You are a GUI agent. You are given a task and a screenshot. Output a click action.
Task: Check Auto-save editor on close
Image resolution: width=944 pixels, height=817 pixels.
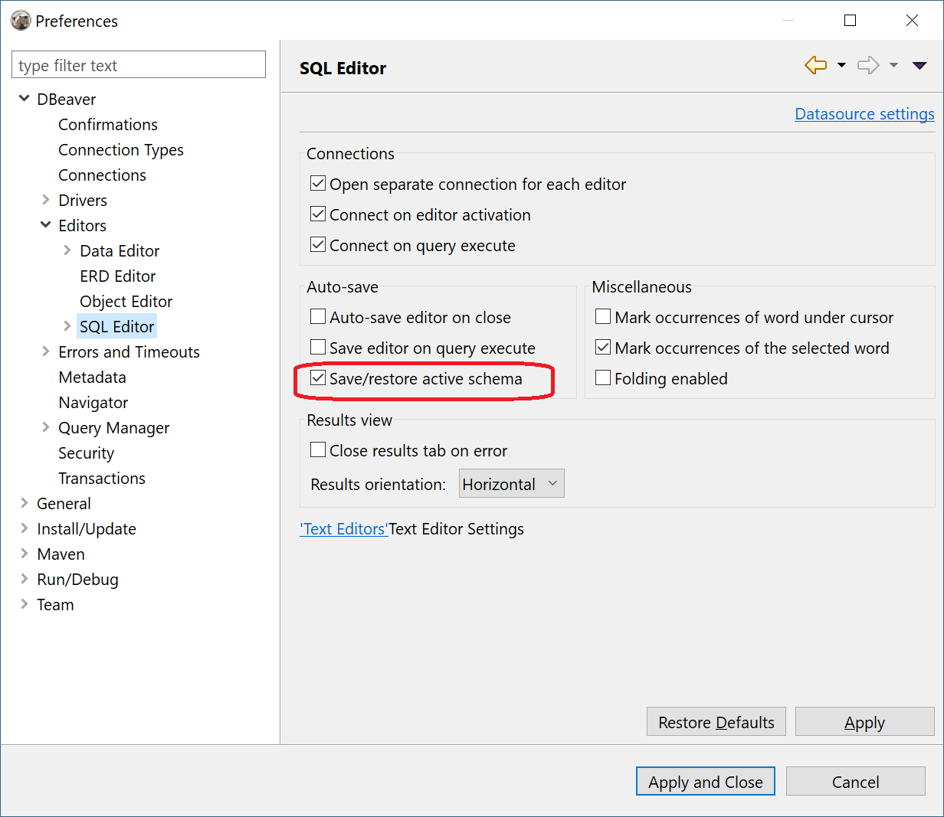[x=317, y=316]
